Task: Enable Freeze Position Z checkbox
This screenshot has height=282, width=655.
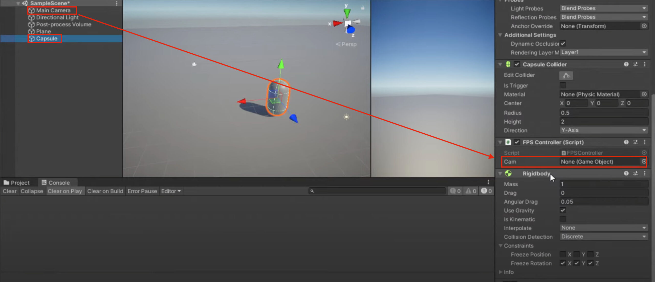Action: [x=590, y=254]
